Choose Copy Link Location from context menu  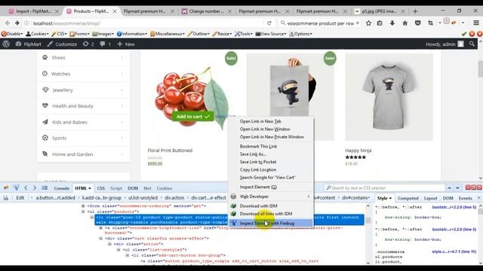[258, 169]
